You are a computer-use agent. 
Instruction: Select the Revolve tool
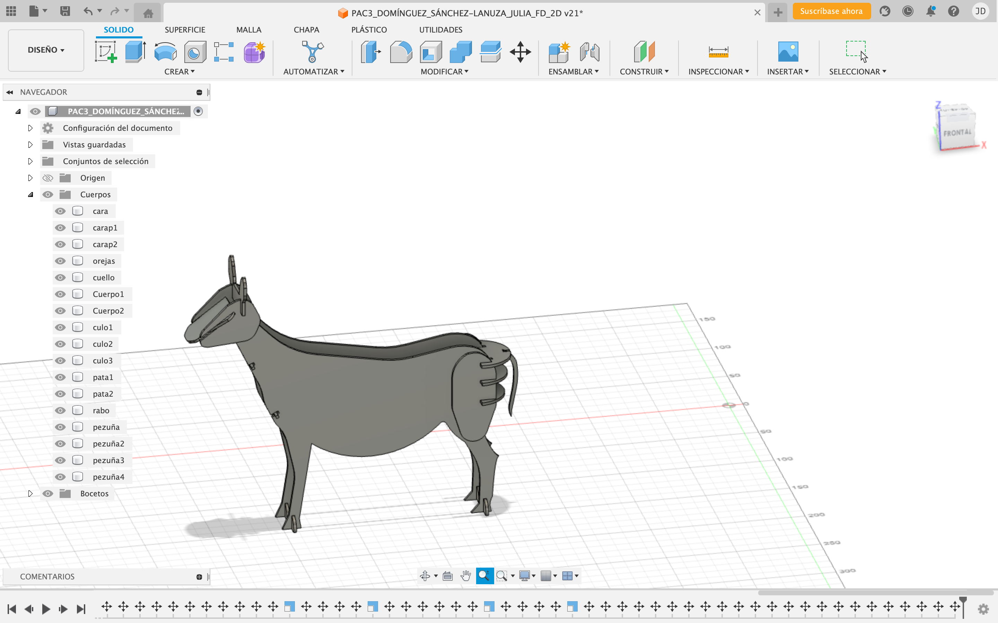165,52
